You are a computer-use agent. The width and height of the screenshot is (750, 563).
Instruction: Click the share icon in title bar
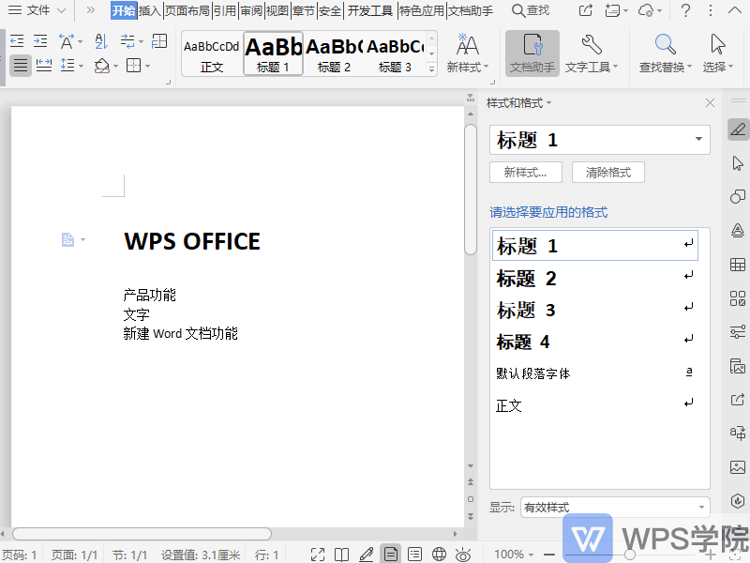[585, 10]
